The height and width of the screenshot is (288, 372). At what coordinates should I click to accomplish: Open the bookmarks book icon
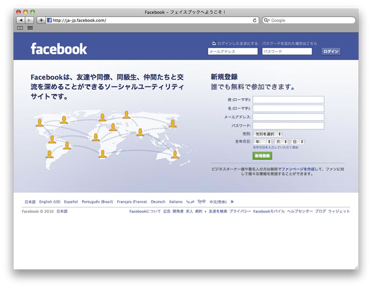pyautogui.click(x=20, y=28)
